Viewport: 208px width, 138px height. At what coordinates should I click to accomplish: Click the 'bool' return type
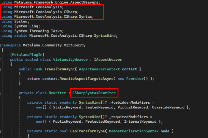[64, 131]
